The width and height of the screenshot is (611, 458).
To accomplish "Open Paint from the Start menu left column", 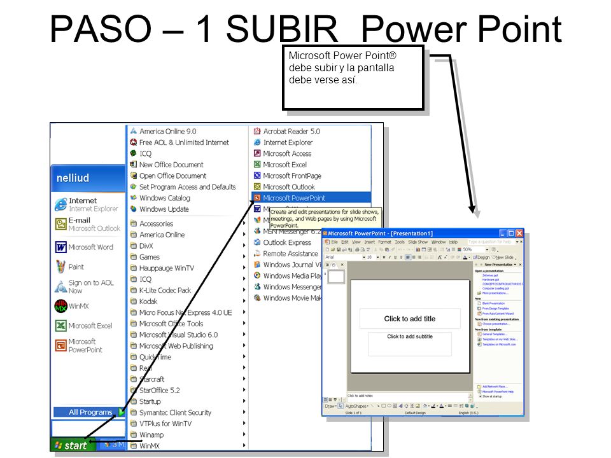I will [71, 267].
